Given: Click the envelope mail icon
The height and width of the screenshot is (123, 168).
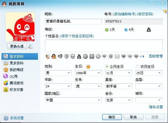Looking at the screenshot, I should click(x=117, y=56).
